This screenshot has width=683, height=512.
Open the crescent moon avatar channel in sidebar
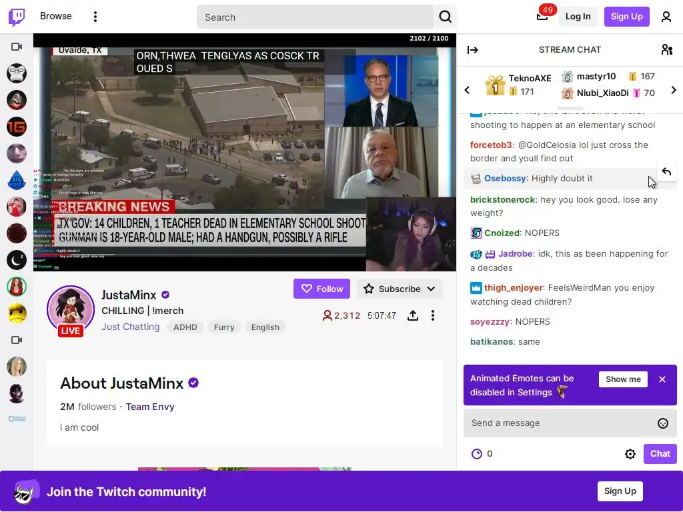(x=17, y=261)
